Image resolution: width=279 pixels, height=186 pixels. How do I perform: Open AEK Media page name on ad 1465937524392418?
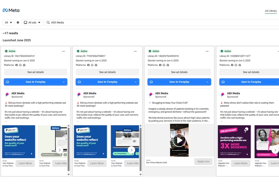[161, 93]
